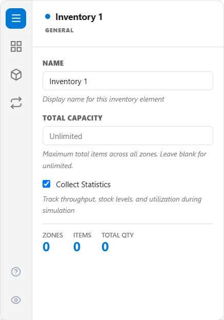Toggle the Collect Statistics checkbox
224x320 pixels.
[x=47, y=184]
